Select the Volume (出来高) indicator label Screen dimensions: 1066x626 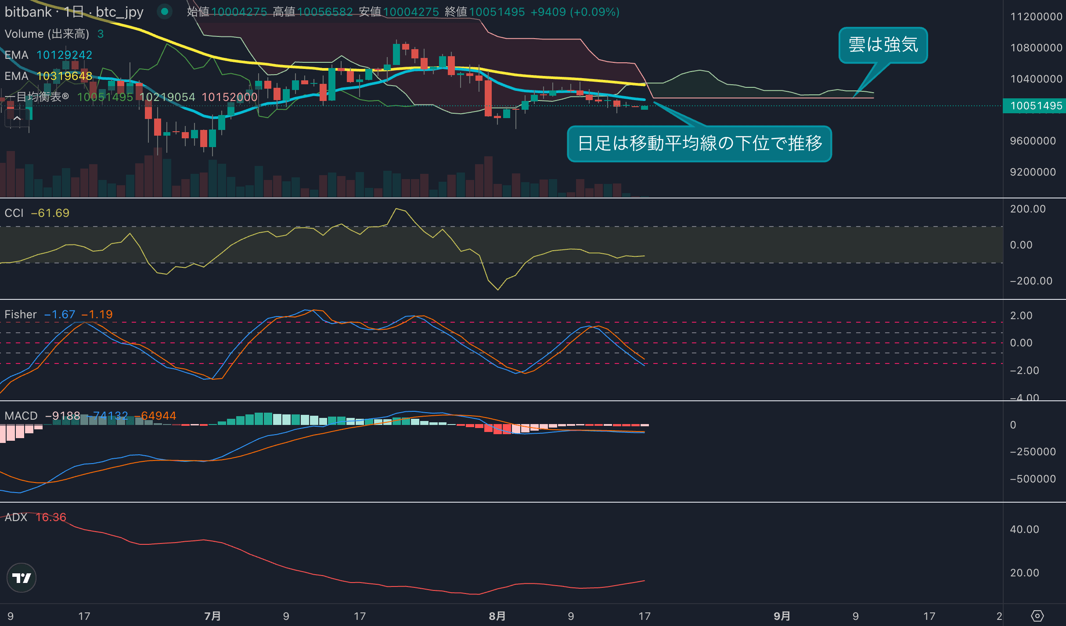point(47,34)
